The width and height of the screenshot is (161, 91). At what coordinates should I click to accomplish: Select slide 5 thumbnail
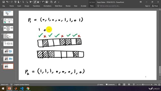[8, 43]
